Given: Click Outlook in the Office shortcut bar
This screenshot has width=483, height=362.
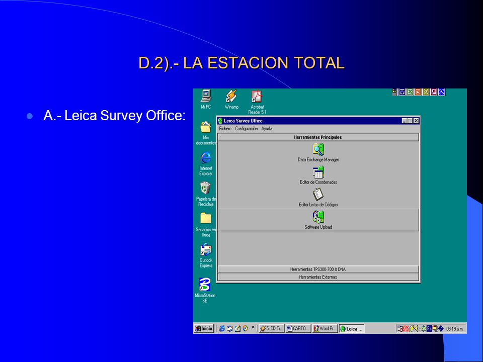Looking at the screenshot, I should pos(426,92).
